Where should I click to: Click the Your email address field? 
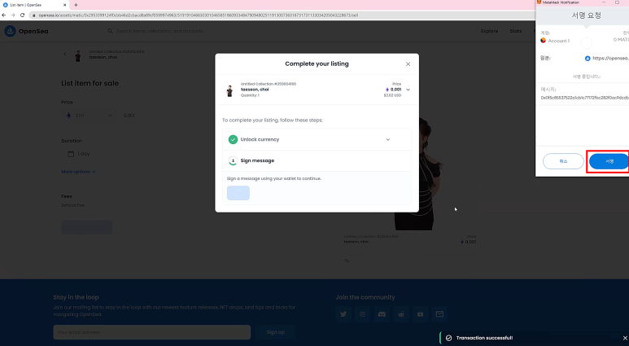click(x=152, y=332)
